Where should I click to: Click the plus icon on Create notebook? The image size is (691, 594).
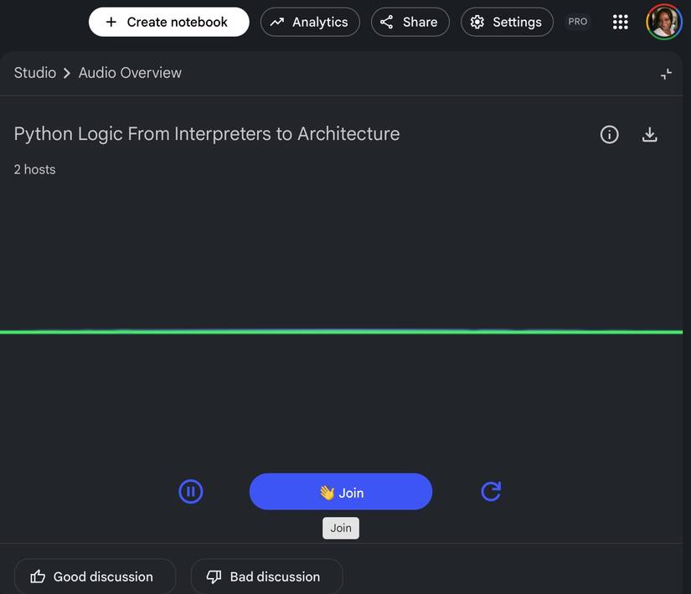110,22
